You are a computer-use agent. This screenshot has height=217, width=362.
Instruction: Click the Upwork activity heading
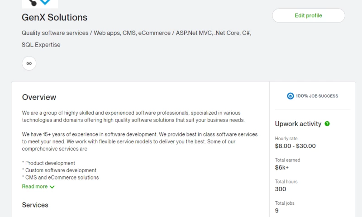(x=298, y=124)
